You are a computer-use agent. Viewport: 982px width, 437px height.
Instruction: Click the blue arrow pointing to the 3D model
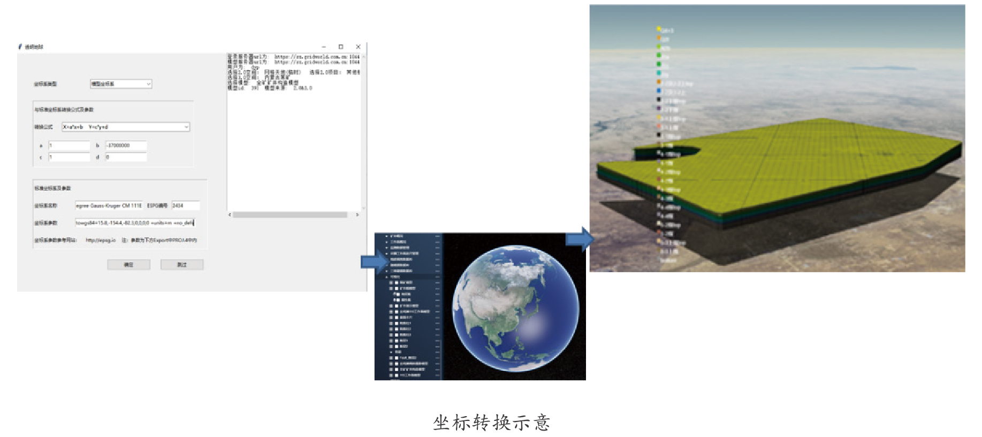pos(579,239)
